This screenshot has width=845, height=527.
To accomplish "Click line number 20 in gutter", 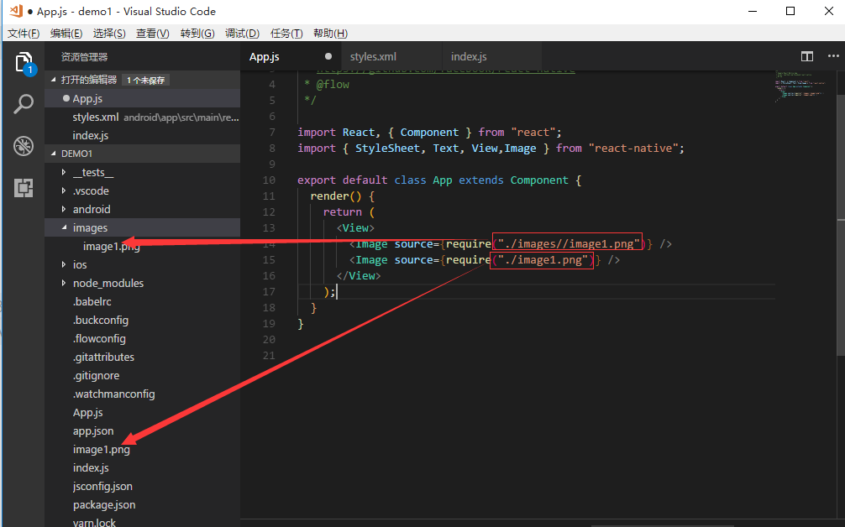I will point(269,339).
